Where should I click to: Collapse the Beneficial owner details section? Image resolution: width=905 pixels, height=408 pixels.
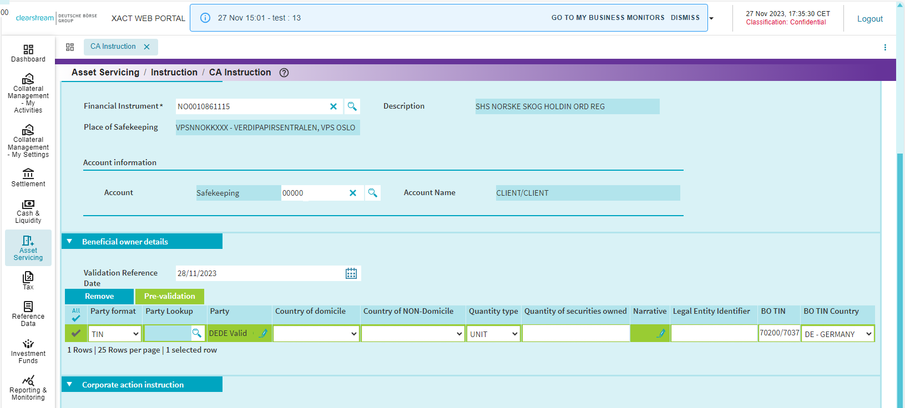(70, 242)
